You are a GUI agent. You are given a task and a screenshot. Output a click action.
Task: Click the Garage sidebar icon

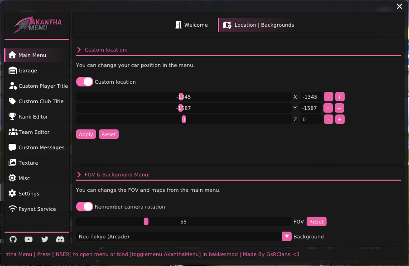[x=12, y=71]
